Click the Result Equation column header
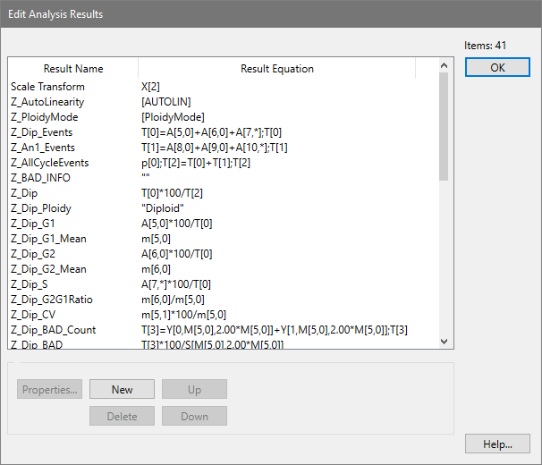 pyautogui.click(x=276, y=69)
